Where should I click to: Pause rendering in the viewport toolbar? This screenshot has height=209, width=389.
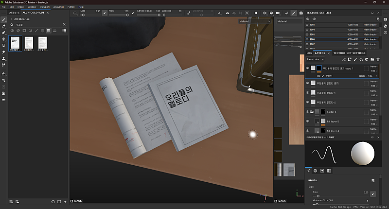pos(256,13)
